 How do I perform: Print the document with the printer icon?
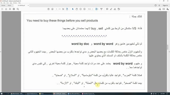(x=14, y=9)
